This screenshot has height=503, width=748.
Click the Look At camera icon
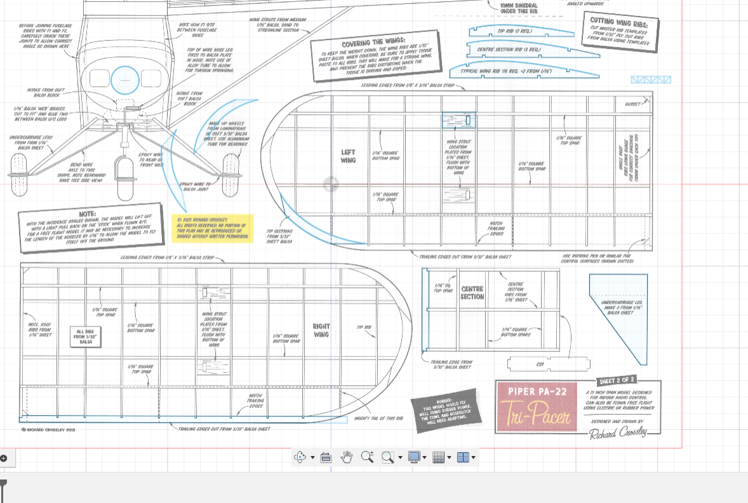pos(326,457)
